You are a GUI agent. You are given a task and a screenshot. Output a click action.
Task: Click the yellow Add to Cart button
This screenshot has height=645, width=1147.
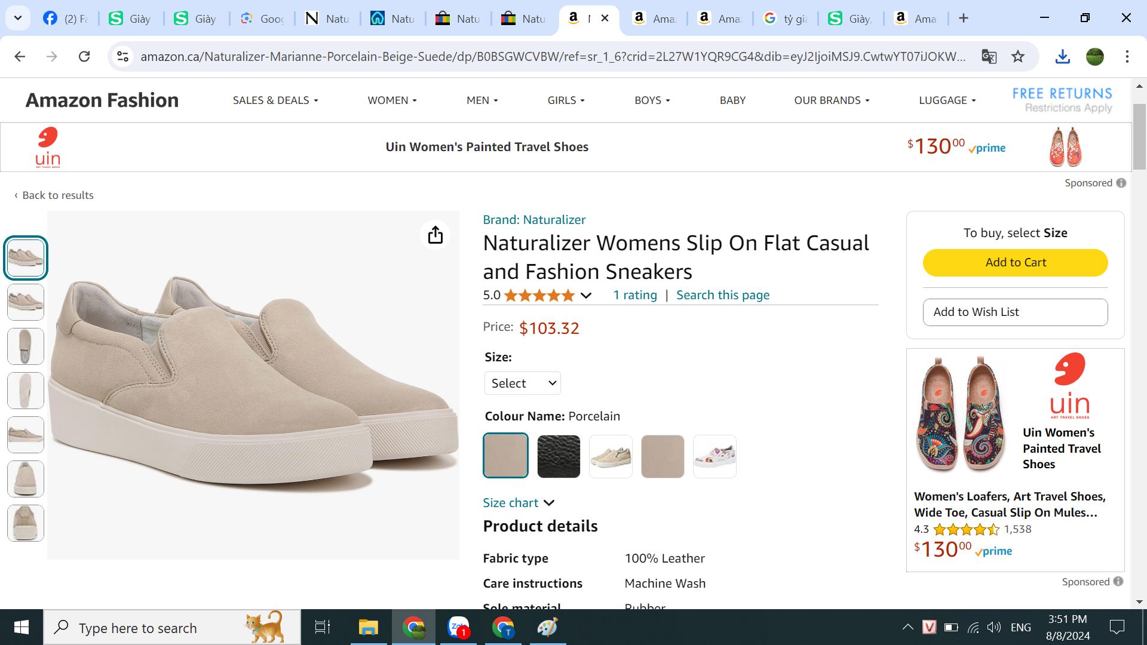[x=1015, y=263]
